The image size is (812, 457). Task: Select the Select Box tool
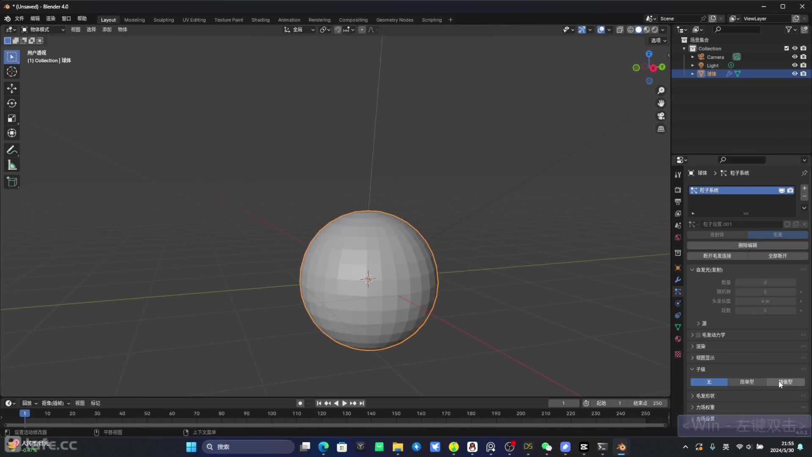[x=12, y=57]
